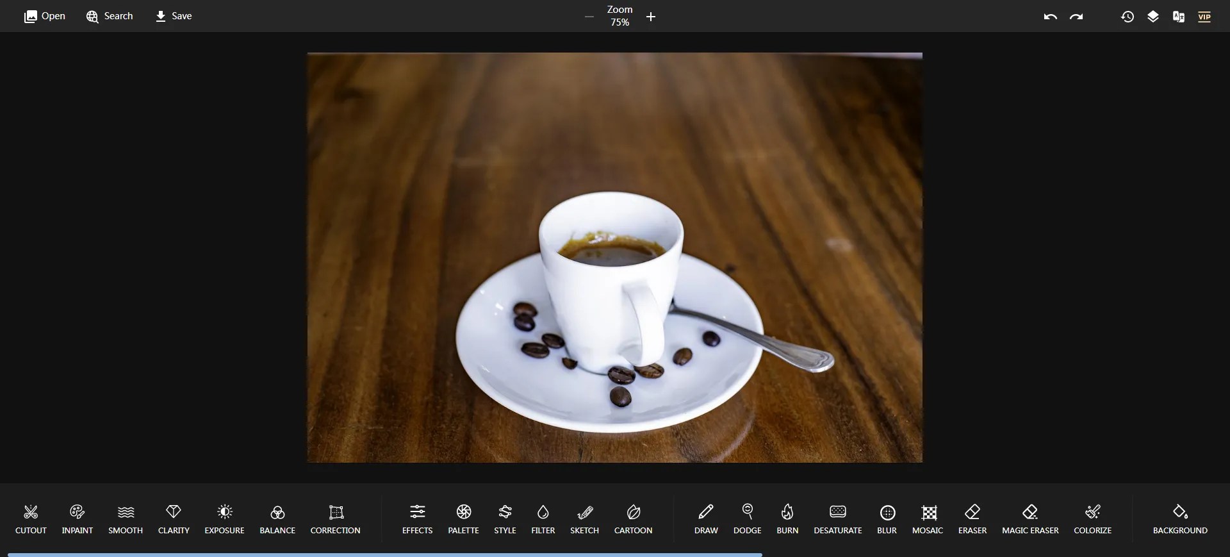The height and width of the screenshot is (557, 1230).
Task: Click the coffee cup photo on canvas
Action: pos(615,258)
